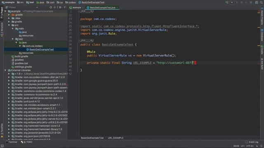
Task: Toggle tool window buttons icon bottom-left
Action: click(x=2, y=146)
